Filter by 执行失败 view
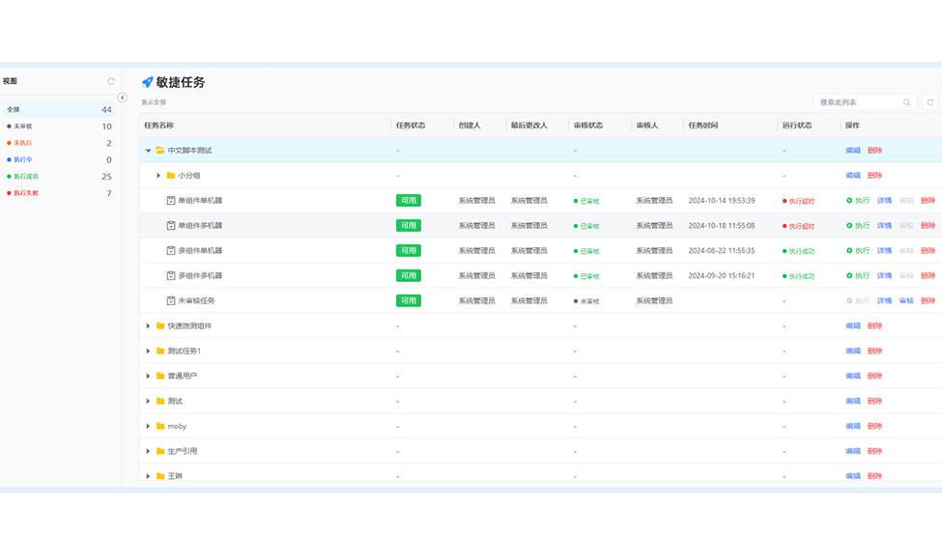Screen dimensions: 942x537 59,193
